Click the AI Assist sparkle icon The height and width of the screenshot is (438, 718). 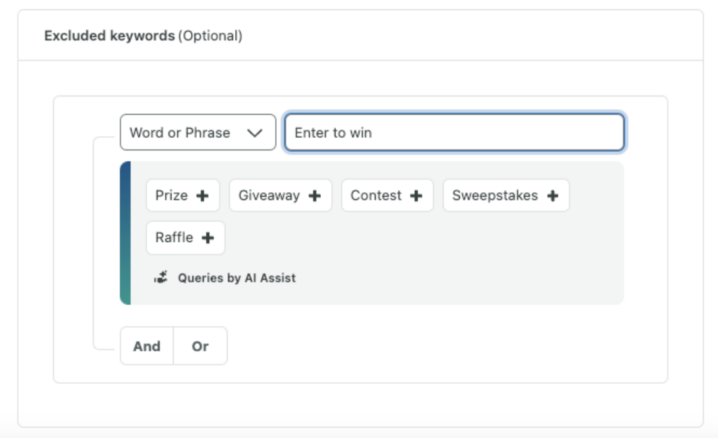[161, 278]
